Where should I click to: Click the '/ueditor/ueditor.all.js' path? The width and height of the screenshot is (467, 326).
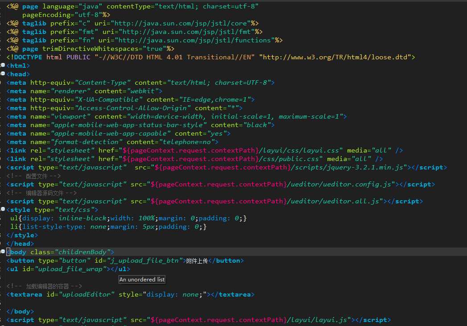[x=333, y=202]
